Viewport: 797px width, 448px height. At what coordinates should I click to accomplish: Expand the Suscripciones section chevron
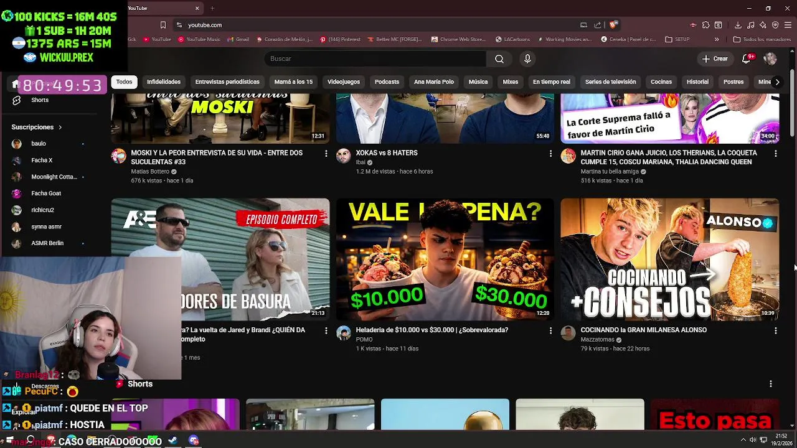(x=60, y=127)
